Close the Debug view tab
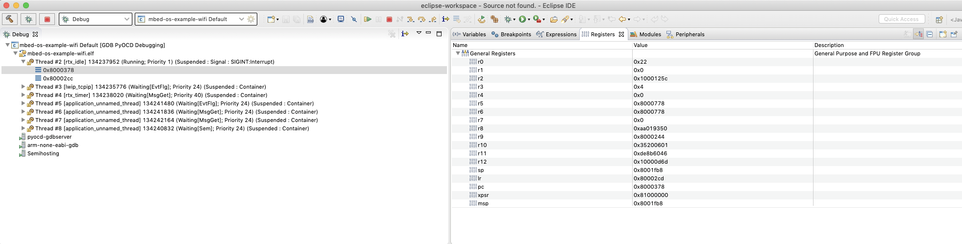This screenshot has height=244, width=962. tap(35, 34)
